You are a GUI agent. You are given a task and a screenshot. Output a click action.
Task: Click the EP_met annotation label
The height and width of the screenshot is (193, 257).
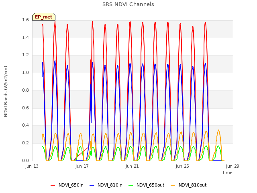pyautogui.click(x=44, y=17)
